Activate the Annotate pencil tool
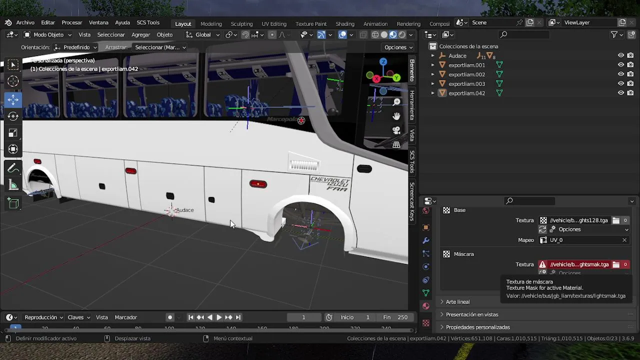This screenshot has width=640, height=360. point(13,168)
